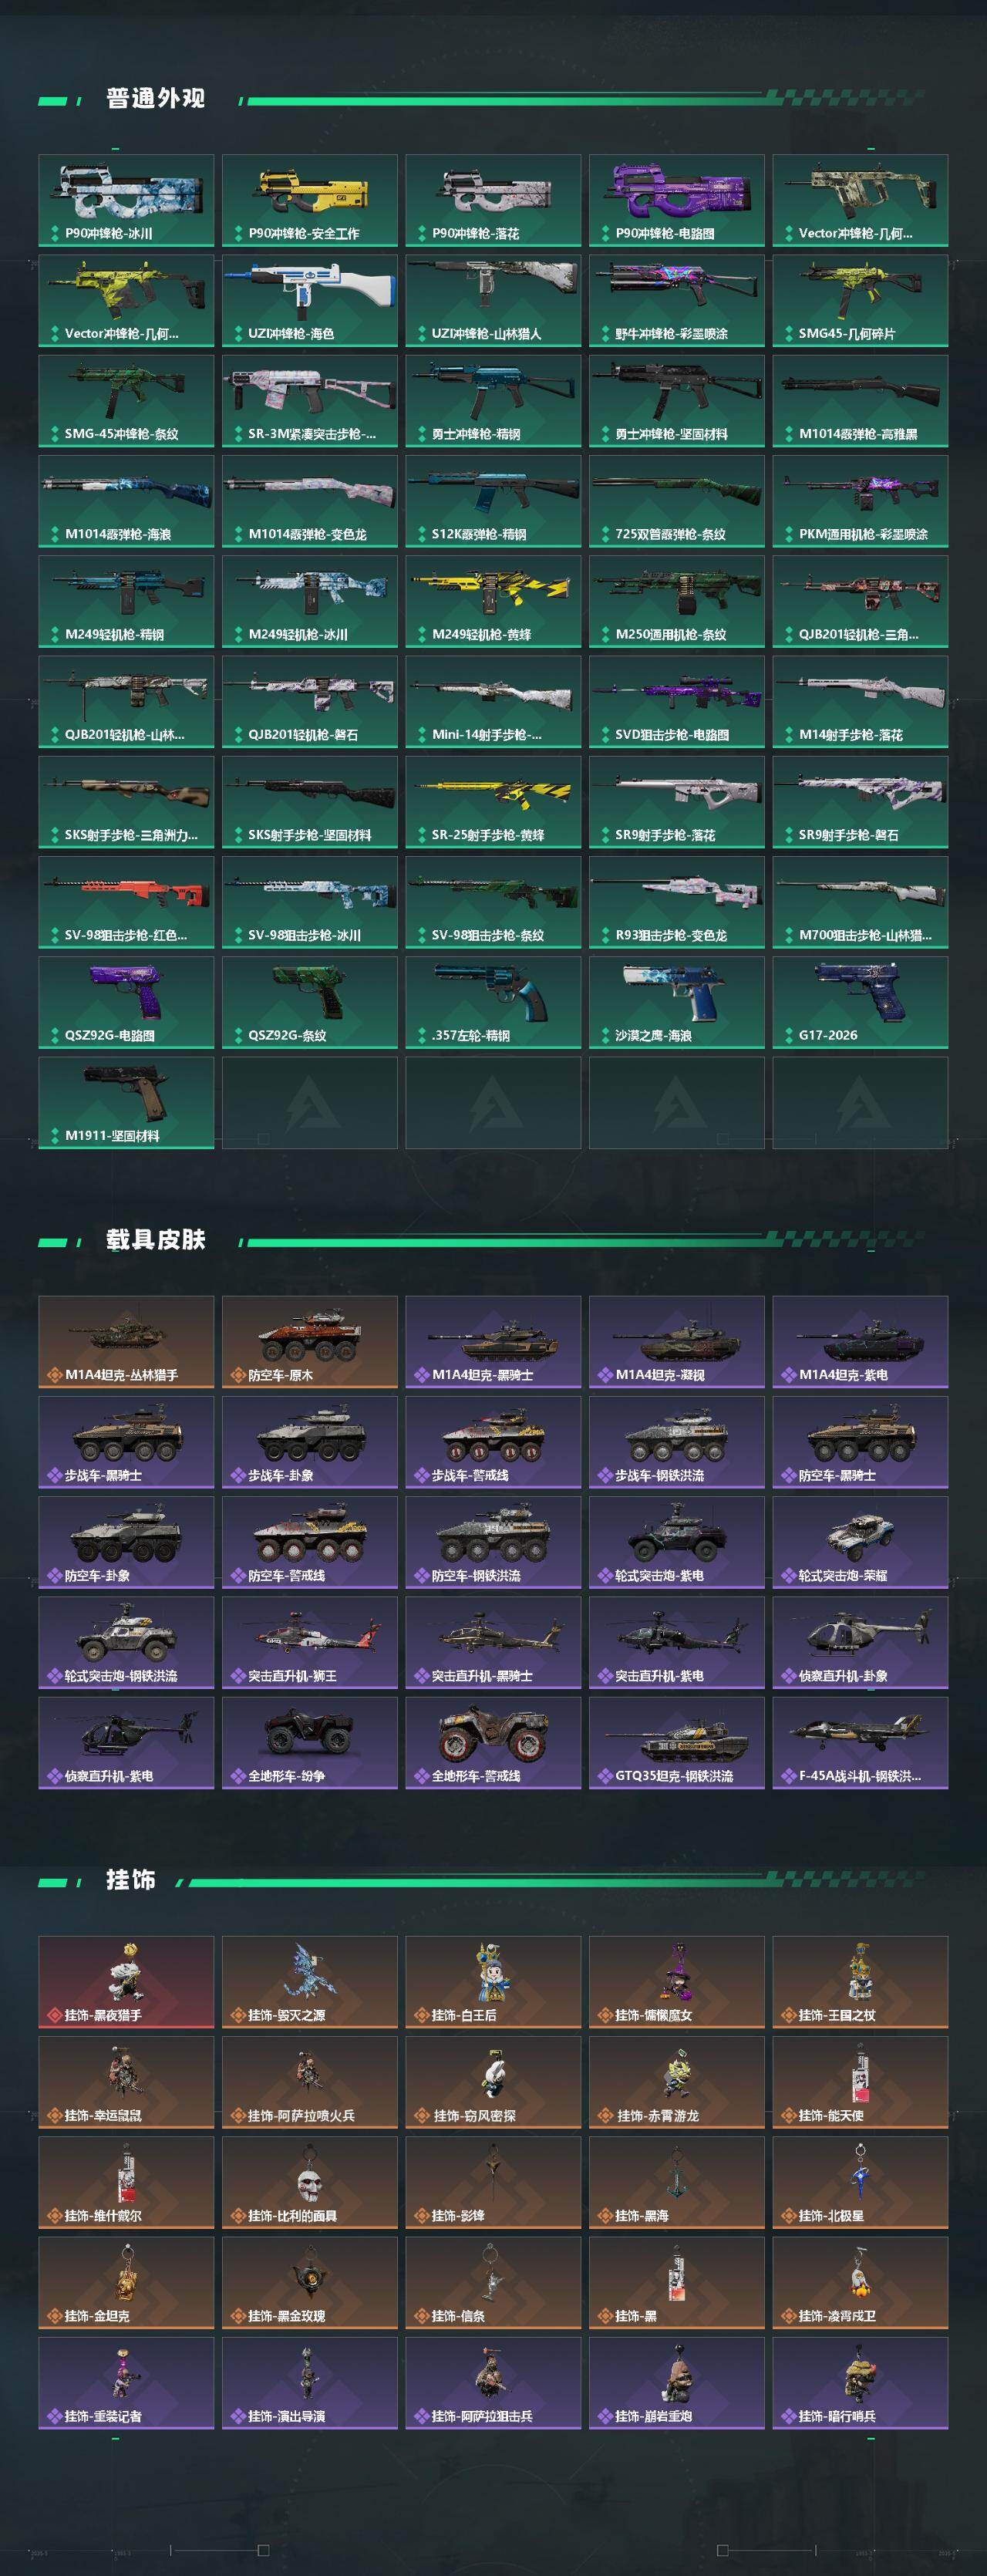Open the 挂饰-金坦克 charm tile

126,2283
